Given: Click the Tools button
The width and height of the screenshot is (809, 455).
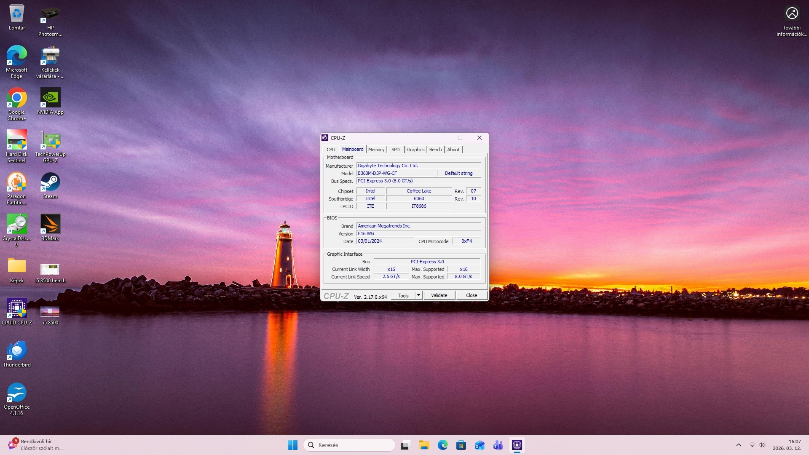Looking at the screenshot, I should coord(403,295).
